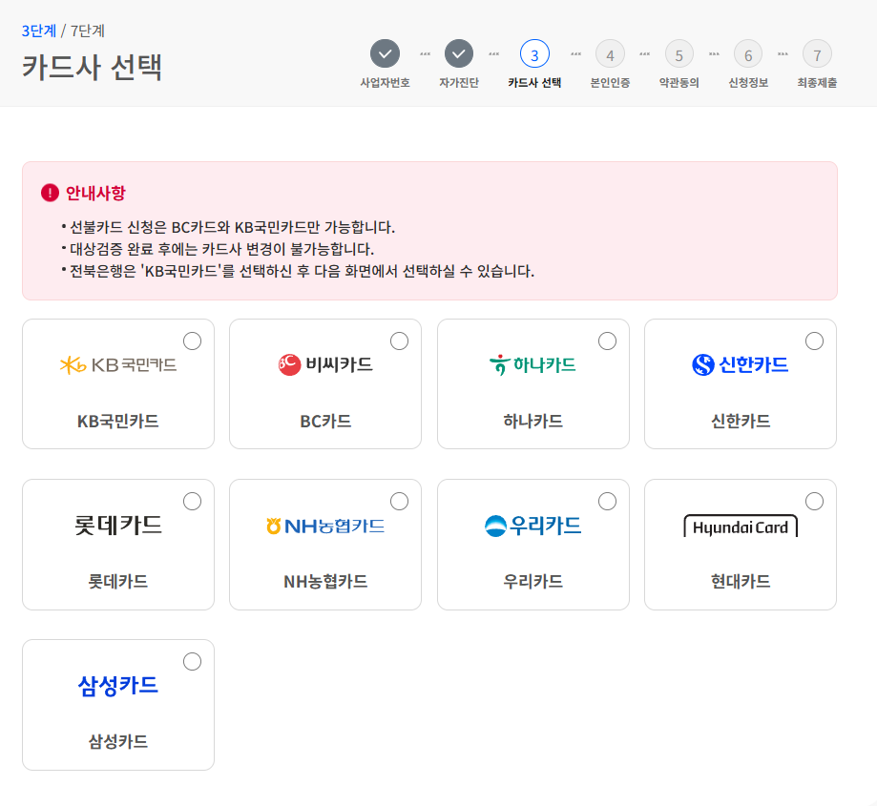Select the 우리카드 radio button
The image size is (877, 806).
coord(608,502)
